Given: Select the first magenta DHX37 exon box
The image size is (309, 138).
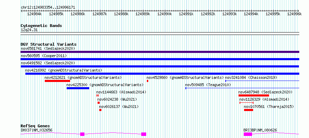Looking at the screenshot, I should 82,134.
